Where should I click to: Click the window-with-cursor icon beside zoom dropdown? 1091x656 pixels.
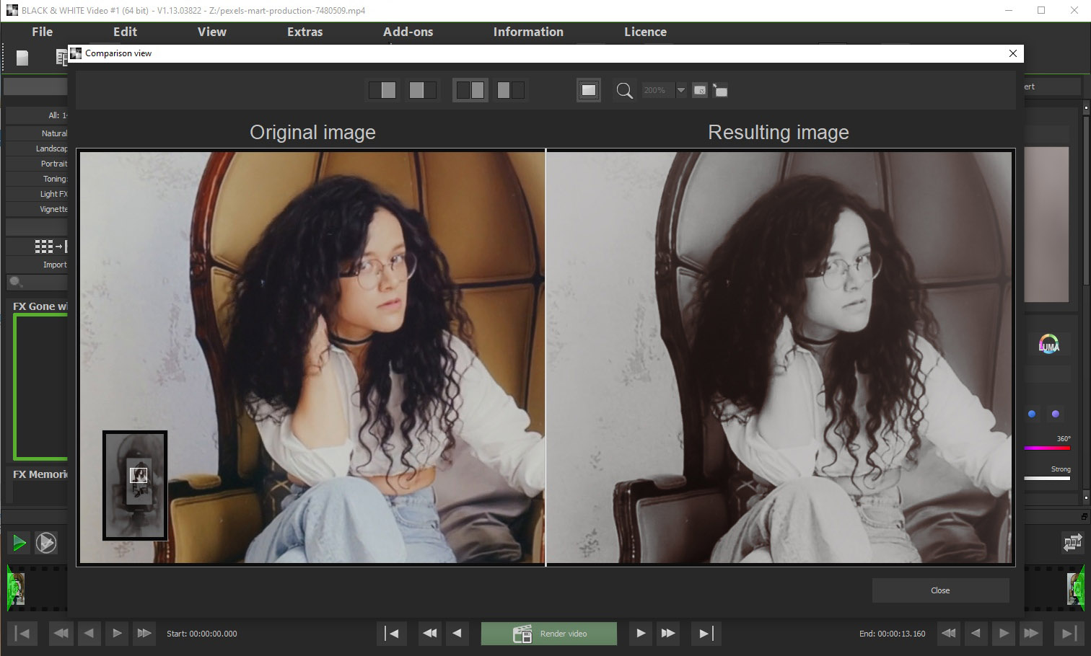tap(700, 91)
